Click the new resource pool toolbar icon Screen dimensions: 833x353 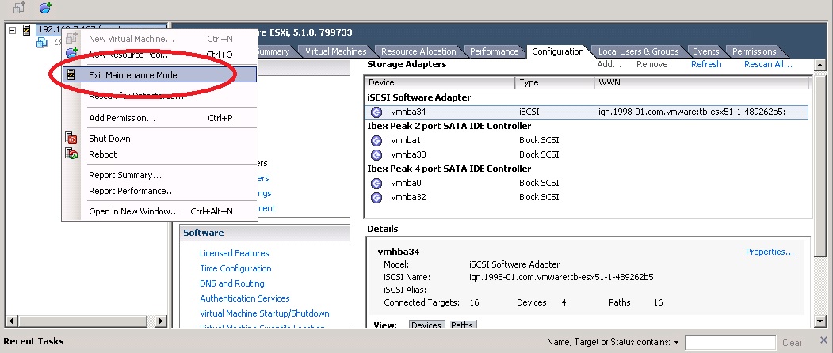[45, 7]
